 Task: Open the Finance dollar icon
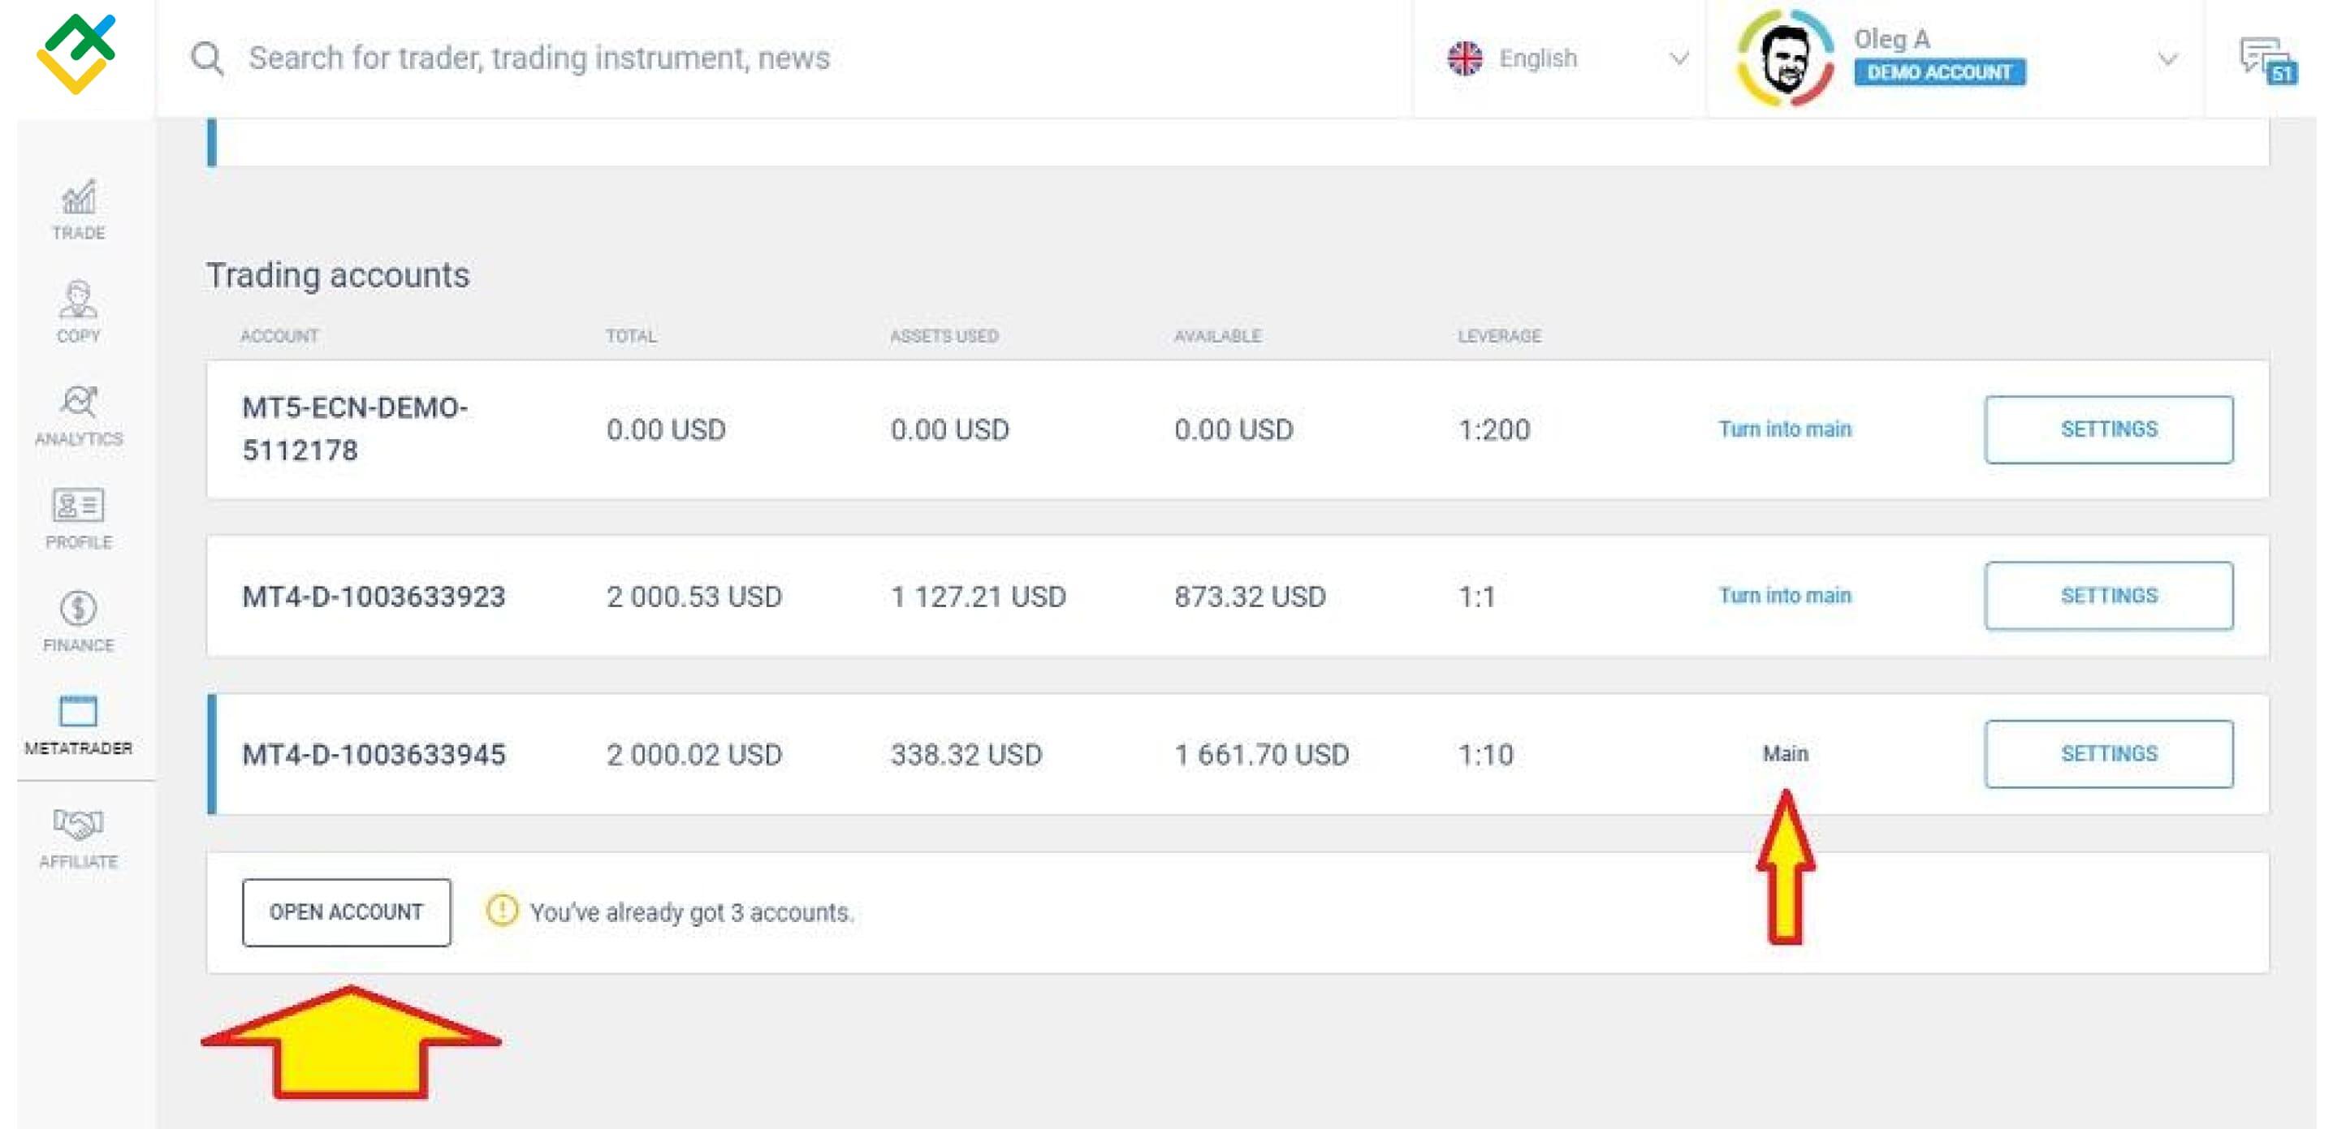pos(78,620)
